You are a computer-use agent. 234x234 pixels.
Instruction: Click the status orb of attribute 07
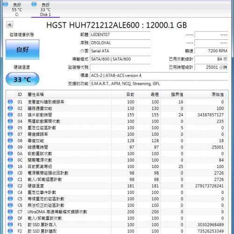click(x=10, y=134)
